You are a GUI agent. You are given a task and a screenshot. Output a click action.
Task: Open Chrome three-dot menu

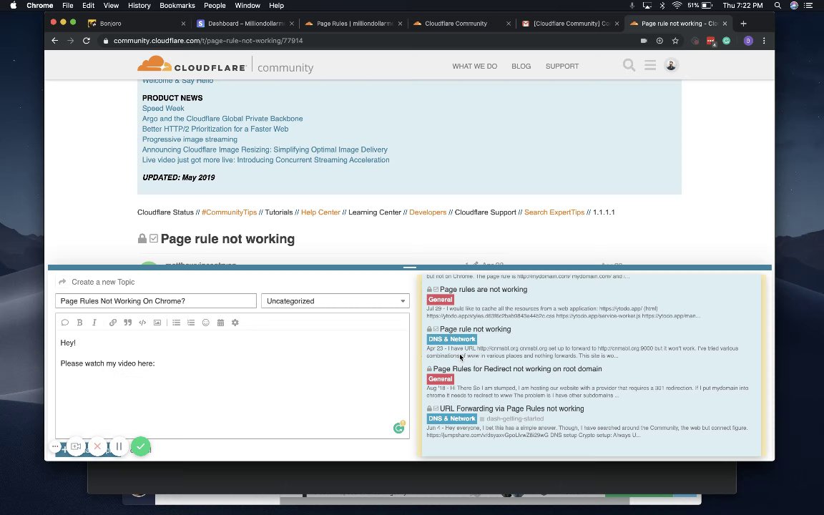click(764, 41)
